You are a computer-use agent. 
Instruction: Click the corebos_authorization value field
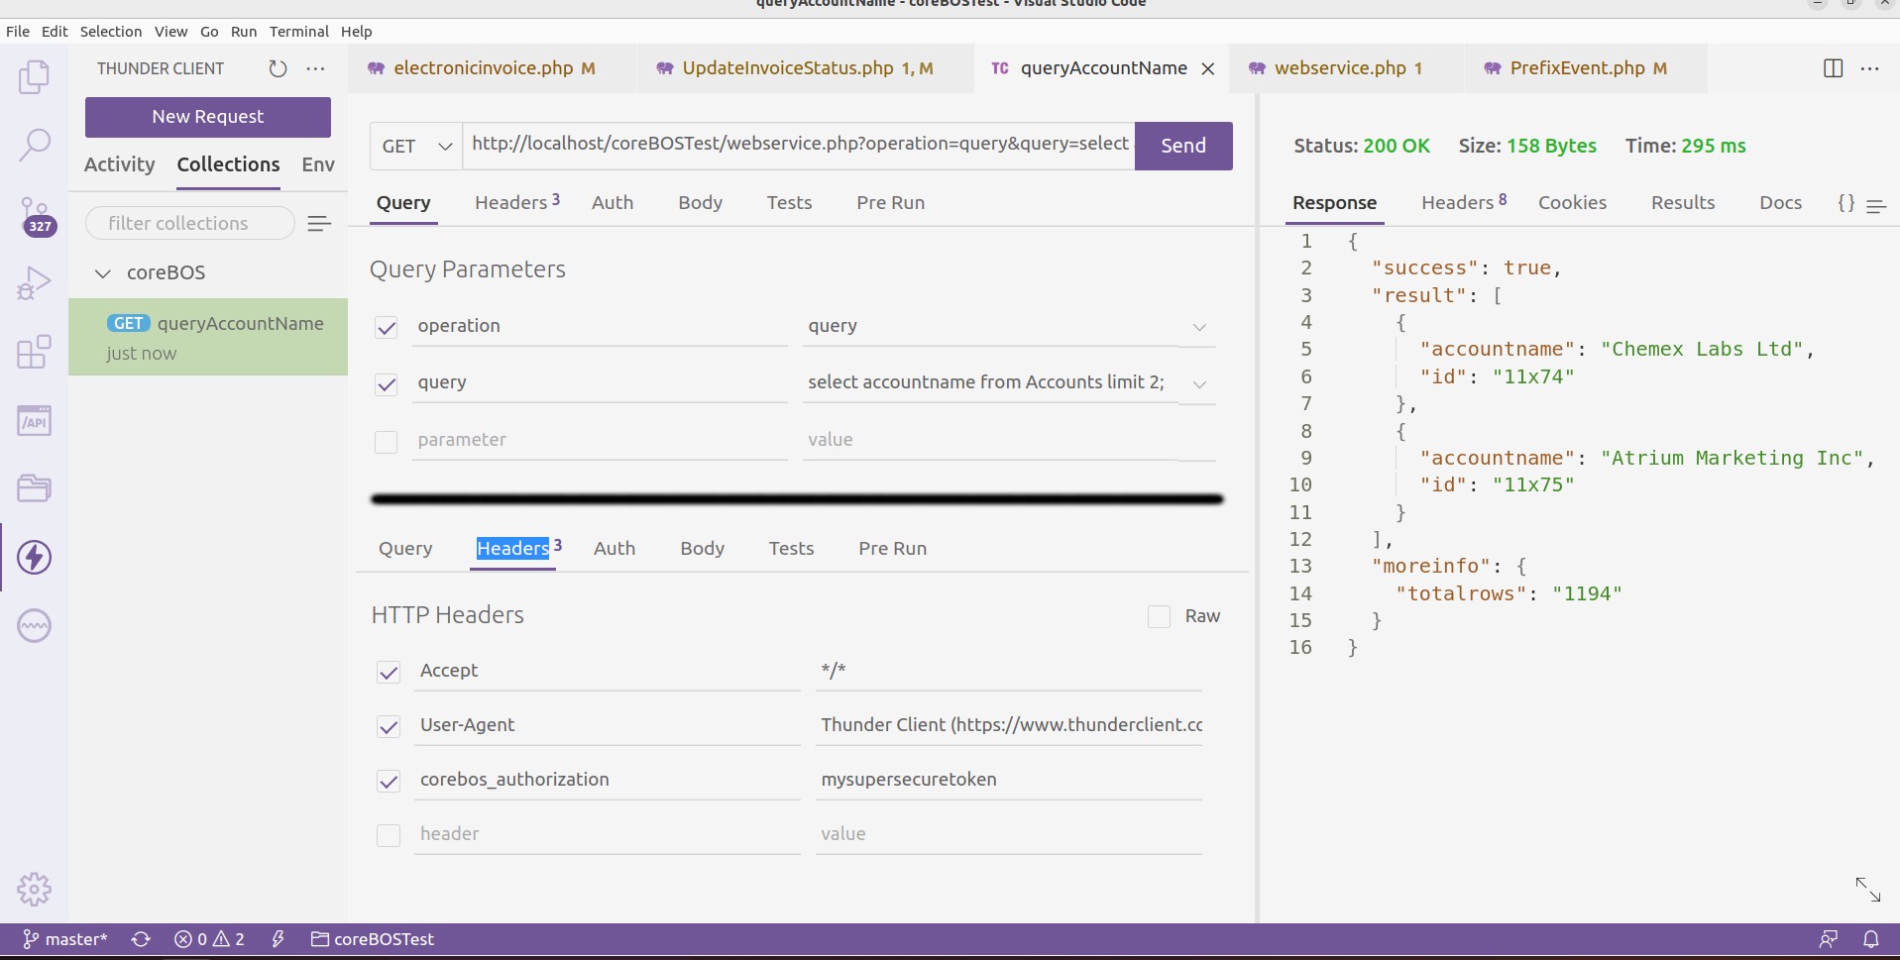coord(1009,780)
